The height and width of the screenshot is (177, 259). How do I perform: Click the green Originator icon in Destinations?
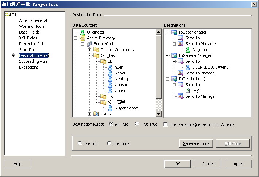pos(188,50)
